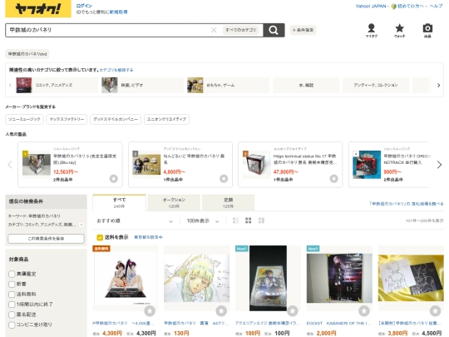Viewport: 449px width, 337px height.
Task: Show next popular products with the right arrow
Action: pyautogui.click(x=439, y=165)
